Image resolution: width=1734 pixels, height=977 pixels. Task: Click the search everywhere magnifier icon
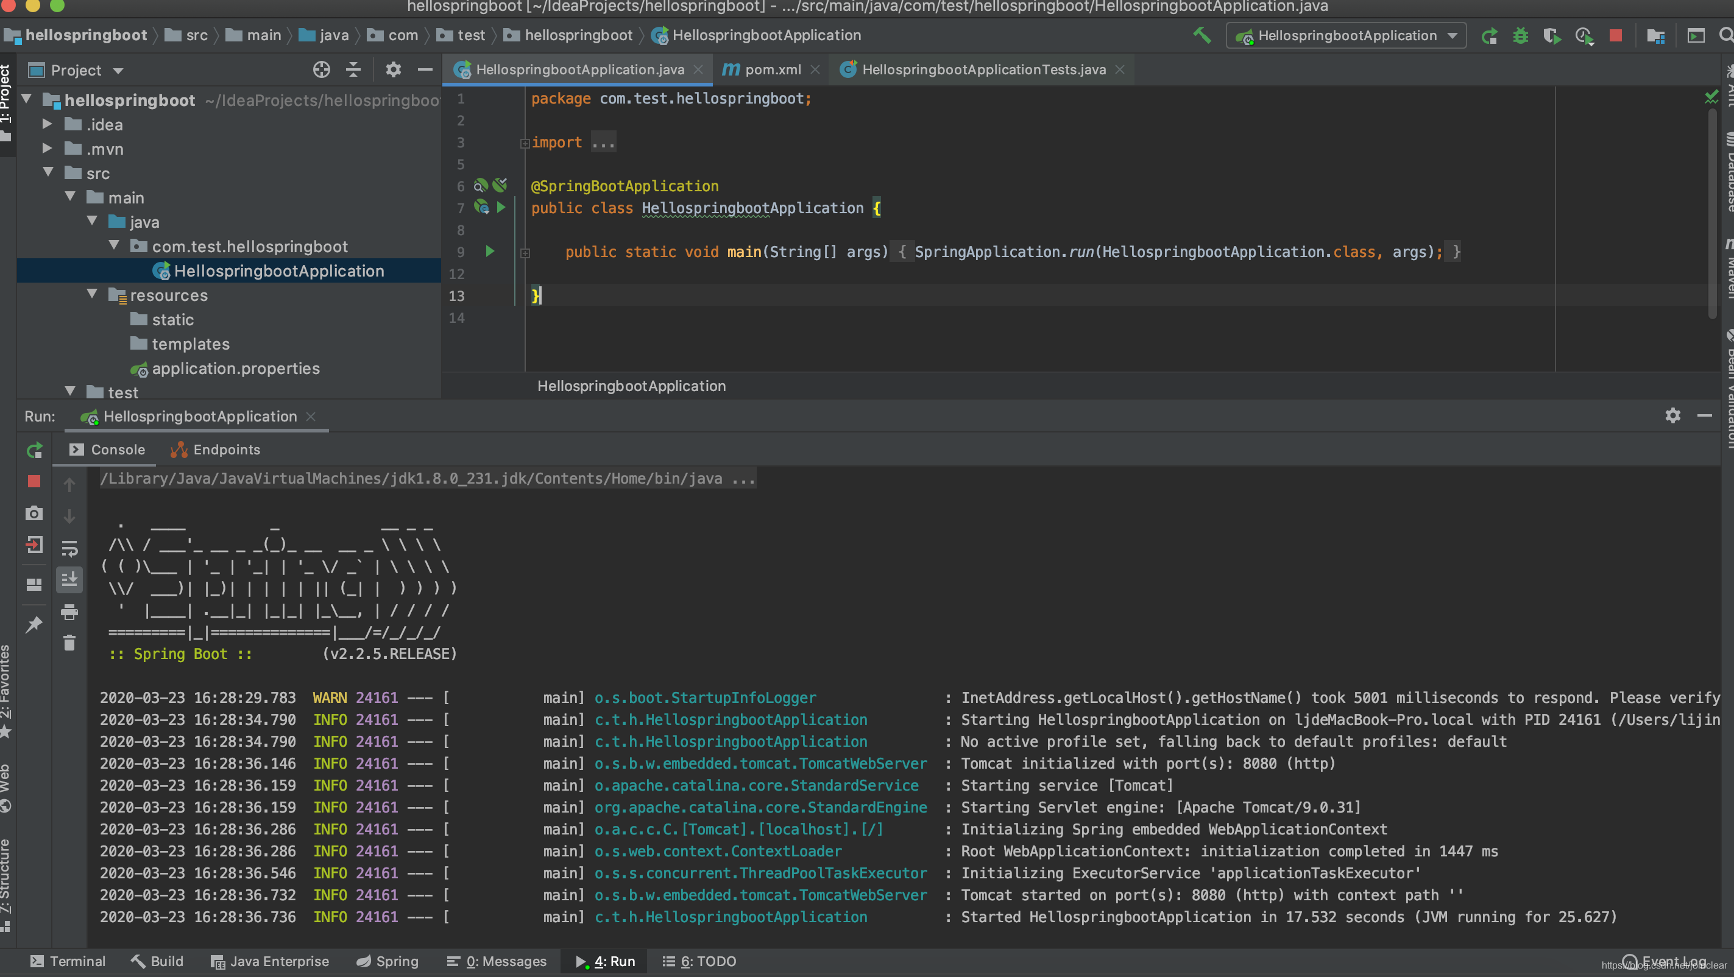(x=1725, y=36)
